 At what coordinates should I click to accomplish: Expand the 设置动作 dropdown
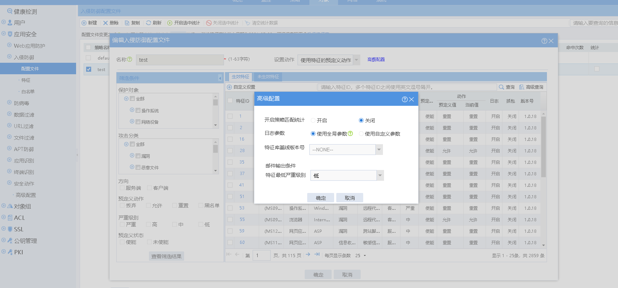click(x=356, y=60)
